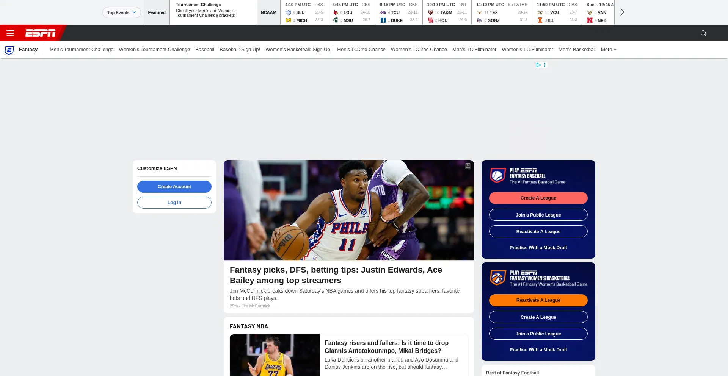The image size is (728, 376).
Task: Click the Michigan State logo in scoreboard
Action: tap(336, 20)
